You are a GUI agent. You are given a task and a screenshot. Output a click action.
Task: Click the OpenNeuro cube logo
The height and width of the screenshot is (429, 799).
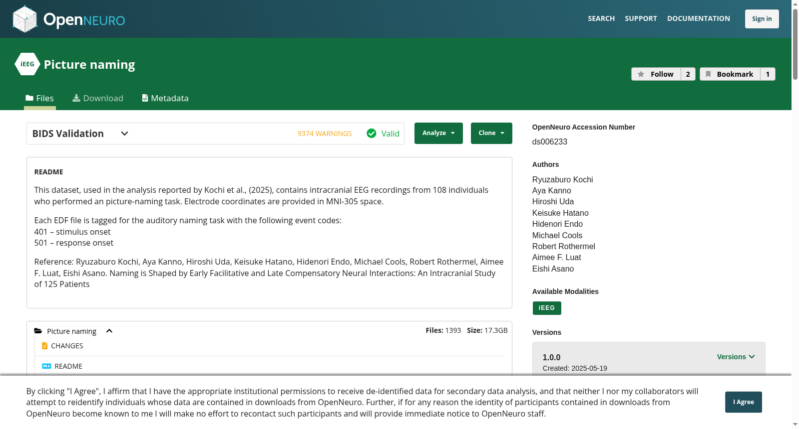pyautogui.click(x=25, y=19)
